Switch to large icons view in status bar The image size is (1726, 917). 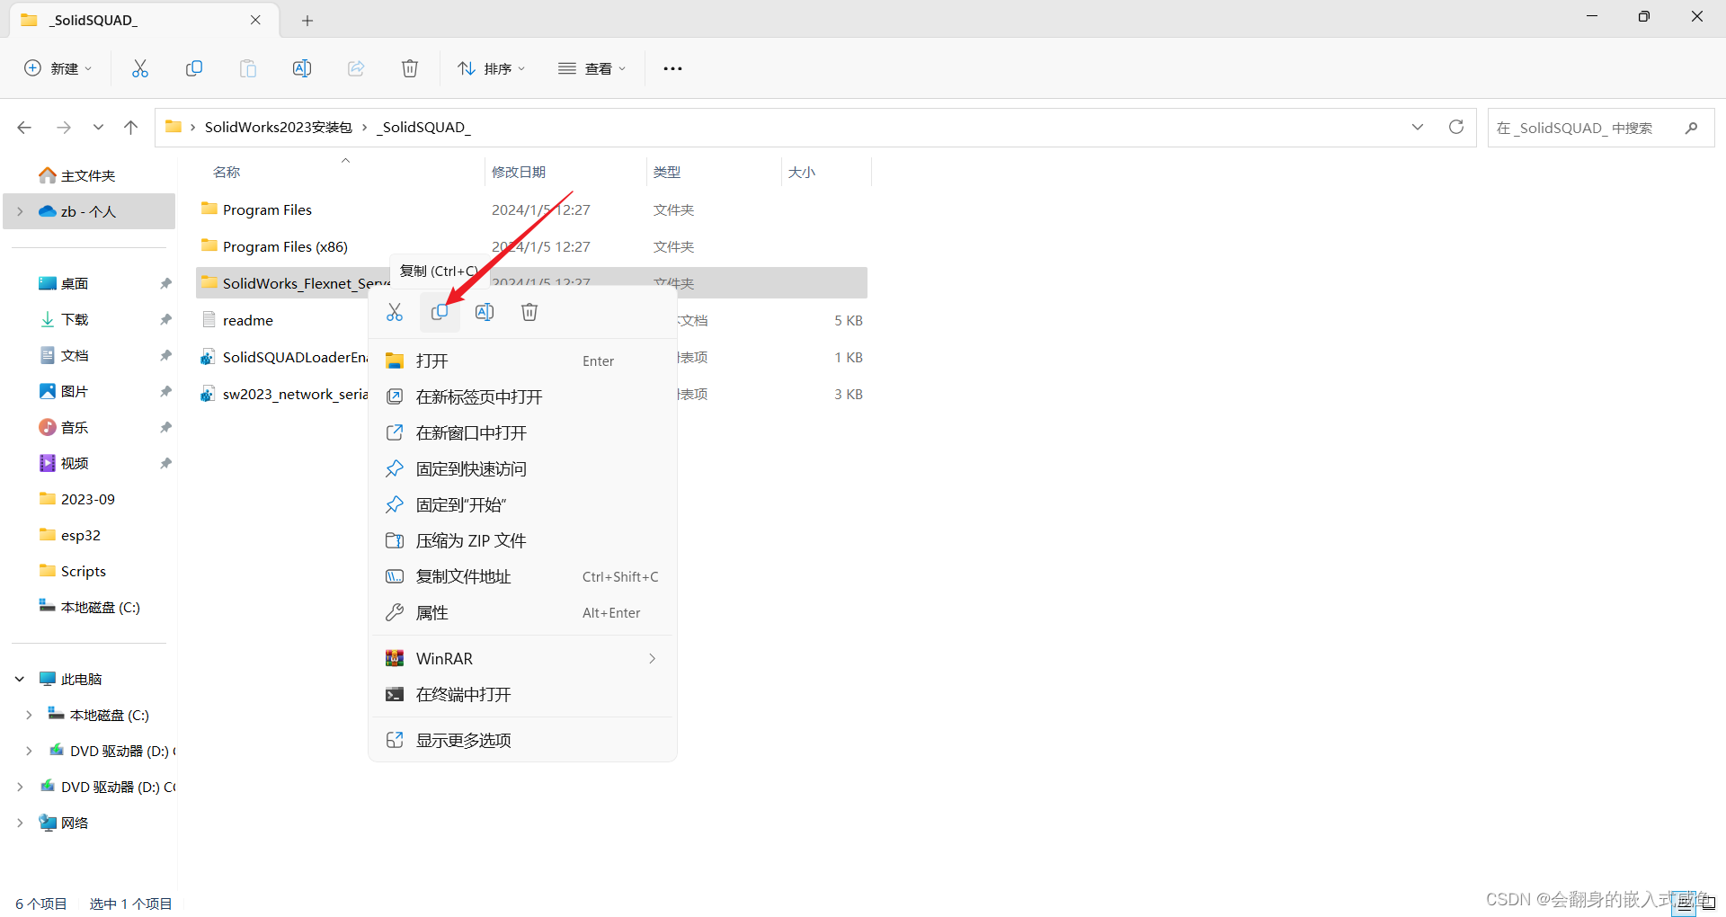coord(1708,903)
